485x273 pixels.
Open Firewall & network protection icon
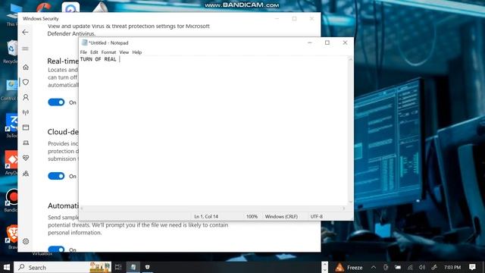(26, 112)
